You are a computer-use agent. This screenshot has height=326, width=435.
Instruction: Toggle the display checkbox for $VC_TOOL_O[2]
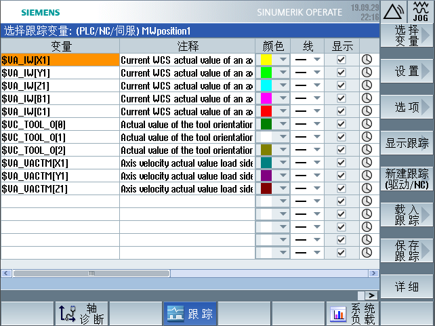(341, 150)
